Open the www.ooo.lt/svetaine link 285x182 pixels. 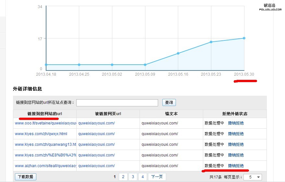click(x=45, y=123)
